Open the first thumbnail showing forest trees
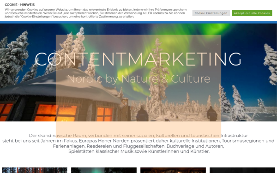This screenshot has height=173, width=277. [x=35, y=170]
